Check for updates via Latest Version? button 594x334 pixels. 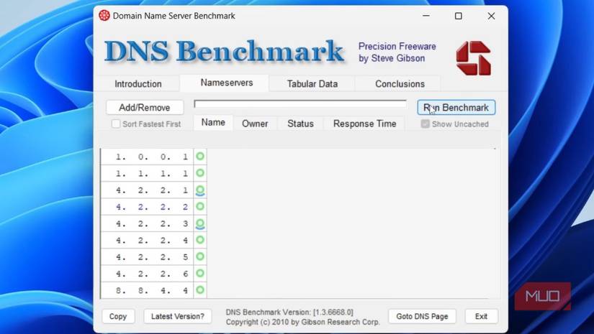click(x=178, y=316)
